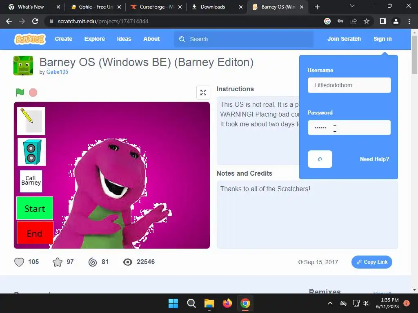
Task: Open Gabe135 author profile link
Action: point(57,72)
